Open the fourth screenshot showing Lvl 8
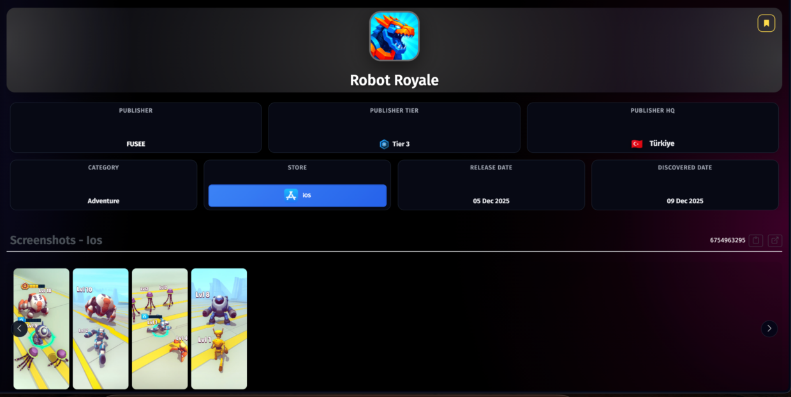Screen dimensions: 791x397 [219, 329]
